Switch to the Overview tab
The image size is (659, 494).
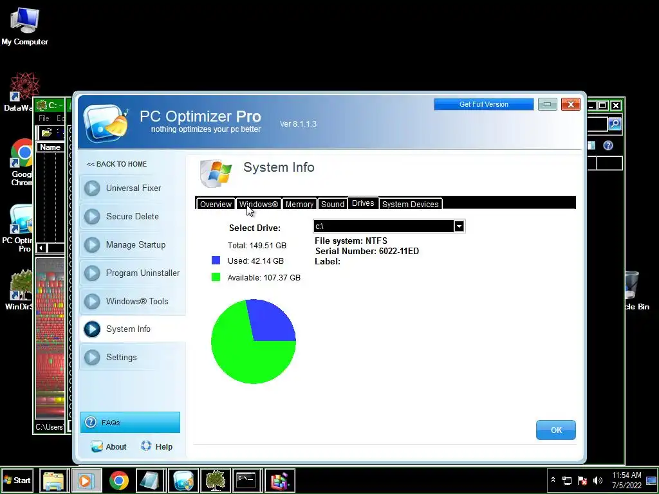(216, 204)
